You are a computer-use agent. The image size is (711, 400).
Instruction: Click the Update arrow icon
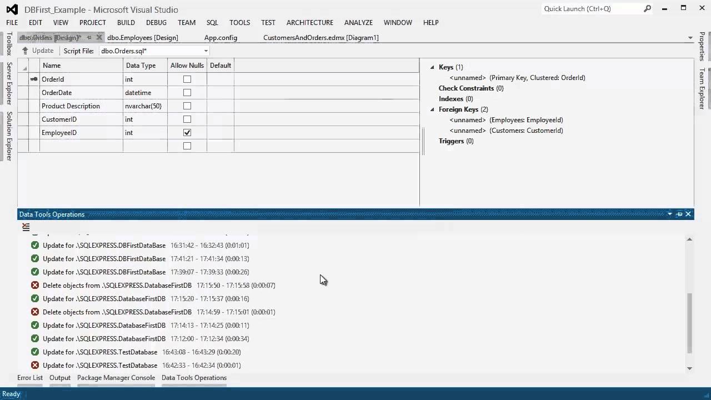coord(25,51)
